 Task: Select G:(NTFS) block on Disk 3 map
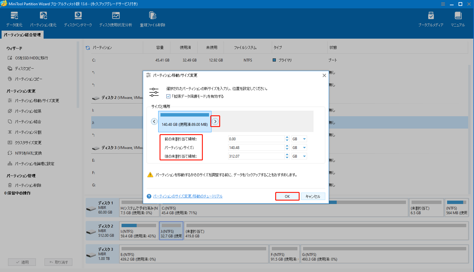pyautogui.click(x=384, y=254)
